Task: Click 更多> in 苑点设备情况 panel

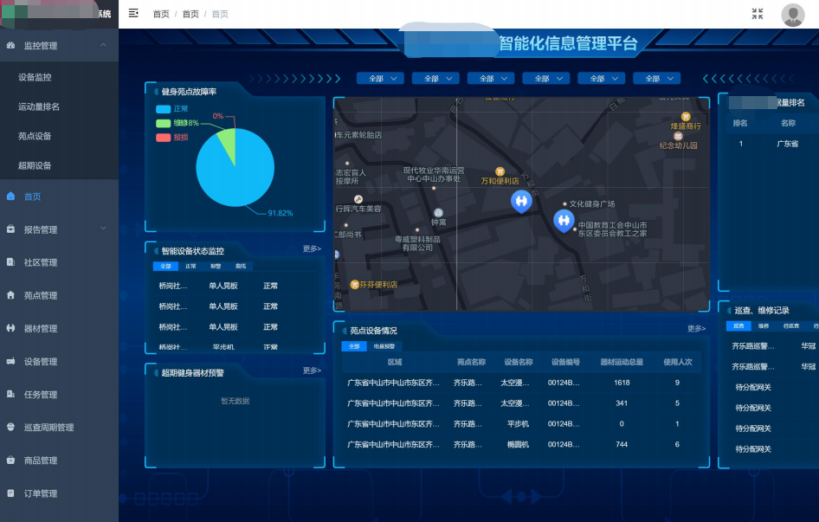Action: tap(696, 329)
